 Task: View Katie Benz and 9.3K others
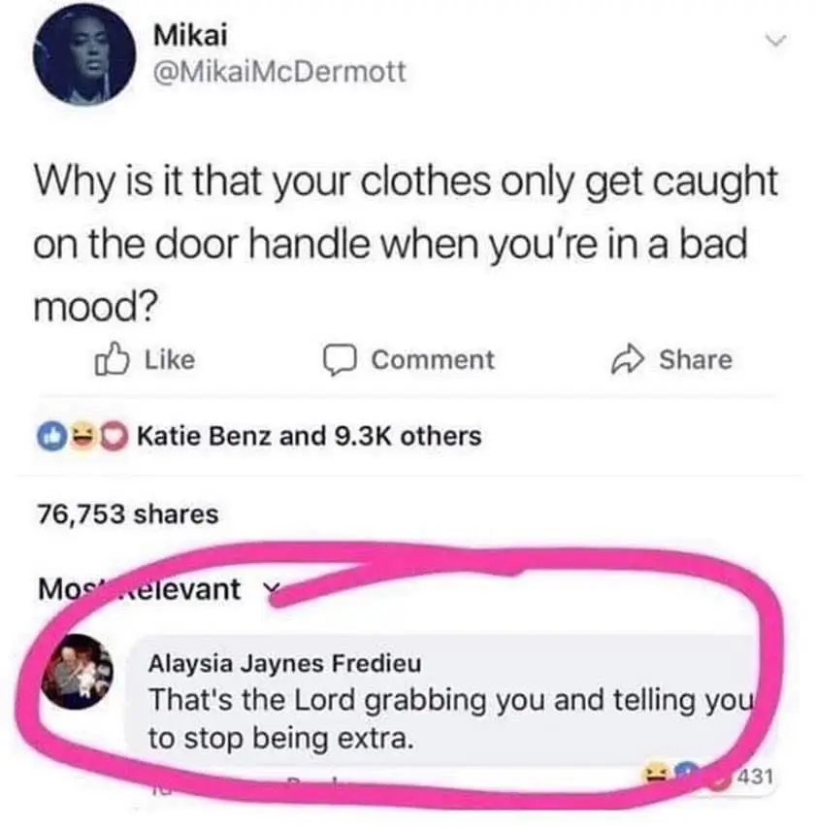(x=310, y=437)
